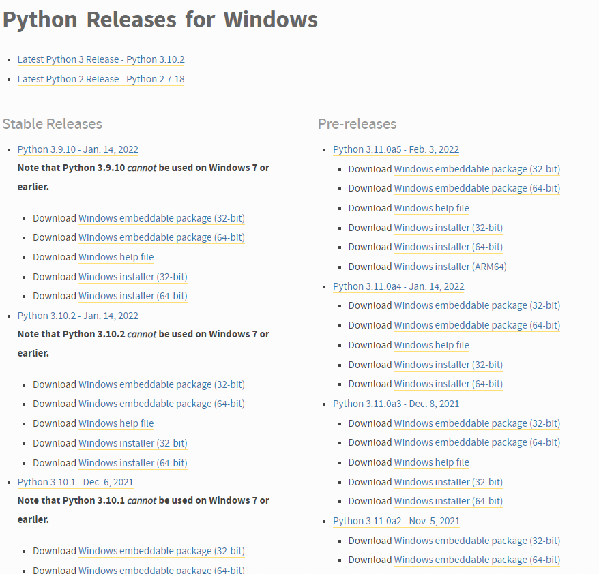Viewport: 599px width, 574px height.
Task: Download Python 3.11.0a5 Windows help file
Action: [x=432, y=209]
